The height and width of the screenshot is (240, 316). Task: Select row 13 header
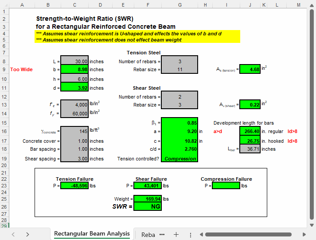(x=3, y=105)
